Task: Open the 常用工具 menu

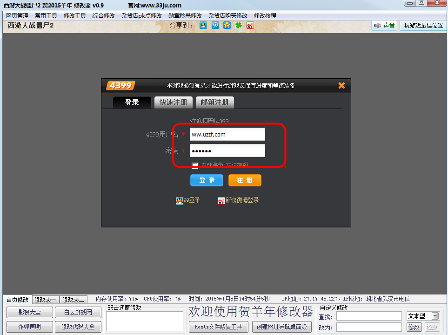Action: click(46, 16)
